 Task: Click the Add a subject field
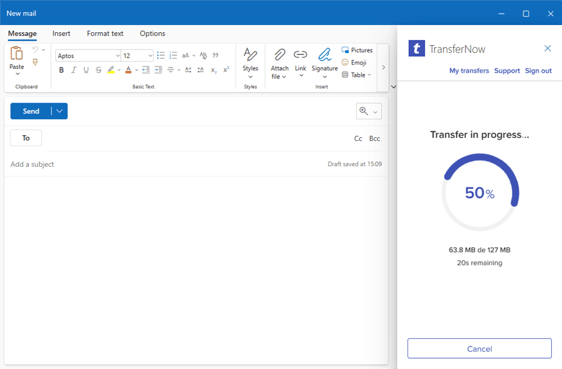[x=161, y=164]
